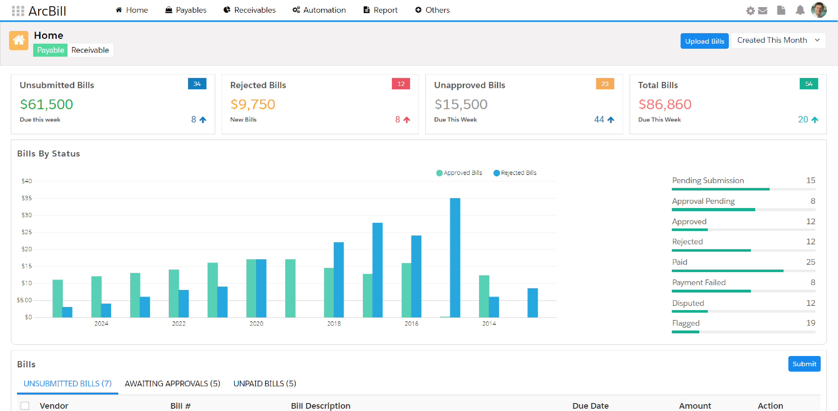Click the orange Home house icon
The width and height of the screenshot is (838, 411).
(18, 40)
